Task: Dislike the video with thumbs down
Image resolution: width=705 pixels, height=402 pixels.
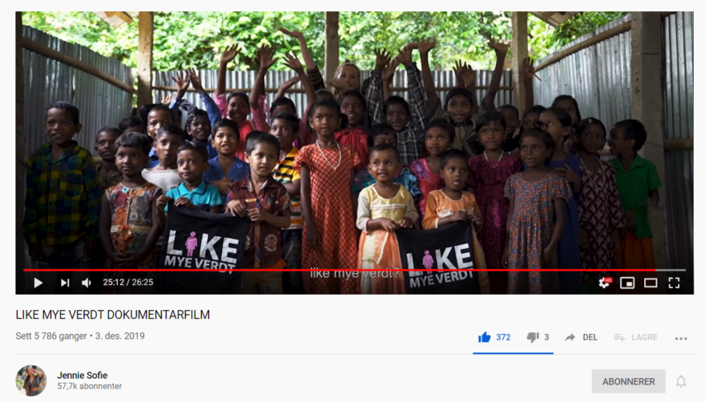Action: (533, 337)
